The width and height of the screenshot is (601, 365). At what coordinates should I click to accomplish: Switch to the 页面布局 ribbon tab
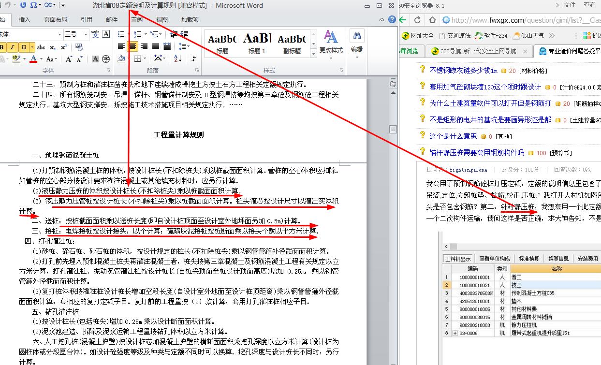coord(56,20)
